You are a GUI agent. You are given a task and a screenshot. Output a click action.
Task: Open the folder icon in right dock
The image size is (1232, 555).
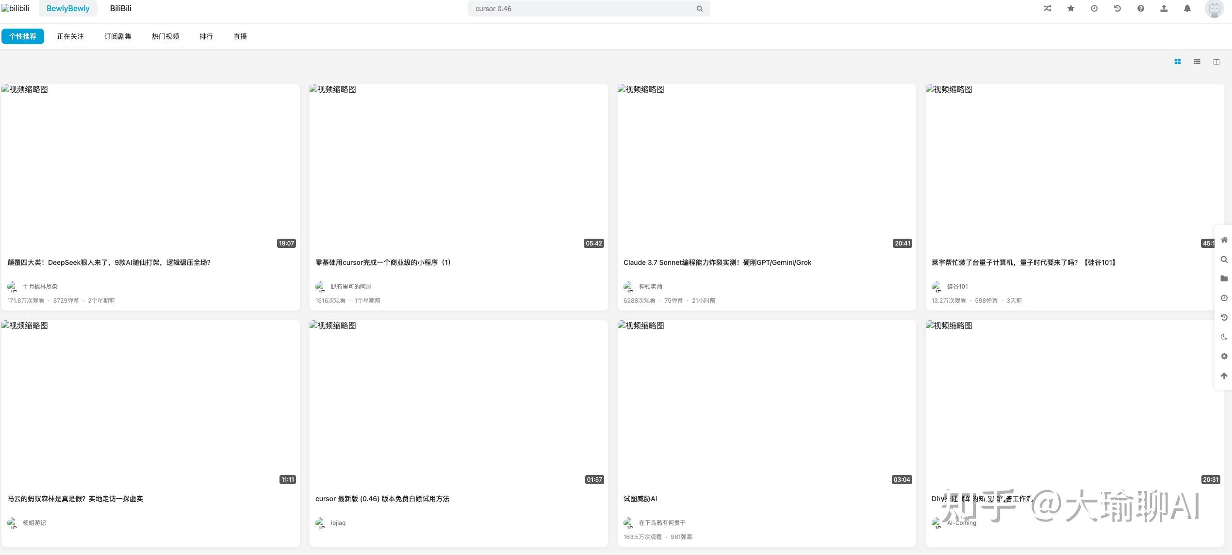(x=1224, y=278)
